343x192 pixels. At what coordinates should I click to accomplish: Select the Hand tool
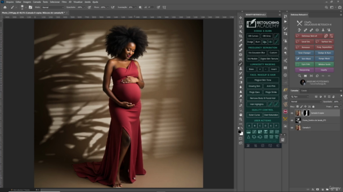pyautogui.click(x=241, y=115)
